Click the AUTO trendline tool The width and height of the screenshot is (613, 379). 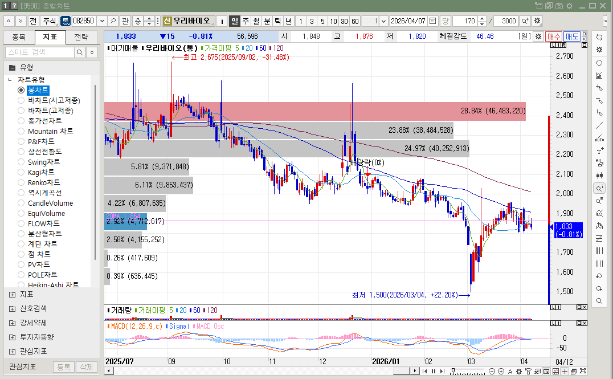[599, 138]
